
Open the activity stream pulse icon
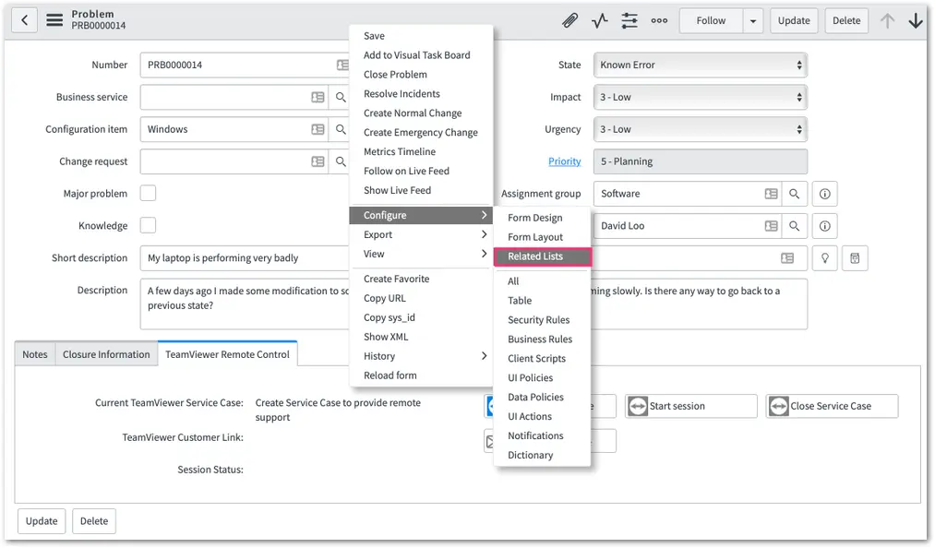pyautogui.click(x=599, y=21)
